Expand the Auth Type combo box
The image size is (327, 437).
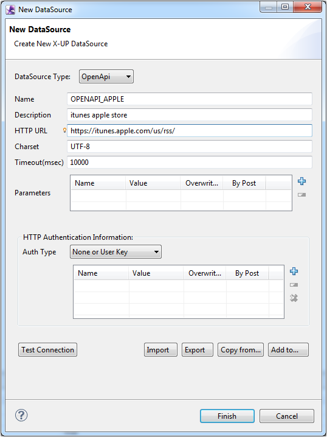point(115,252)
